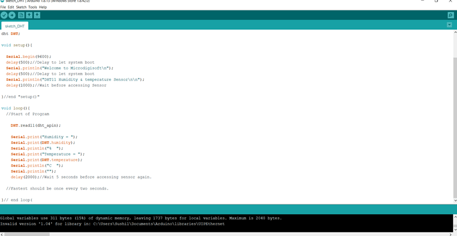The image size is (457, 236).
Task: Click the console scrollbar up arrow
Action: 455,217
